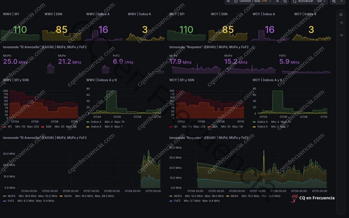The width and height of the screenshot is (349, 218).
Task: Click the WWV Índice A value 16
Action: click(103, 30)
